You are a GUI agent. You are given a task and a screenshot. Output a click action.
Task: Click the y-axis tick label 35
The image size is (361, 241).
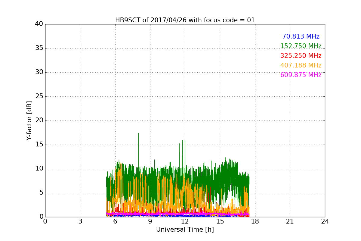pyautogui.click(x=39, y=48)
